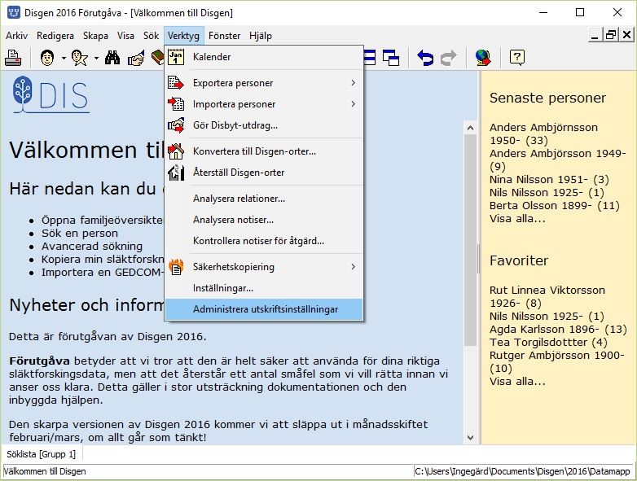The width and height of the screenshot is (637, 481).
Task: Click scrollbar down arrow in welcome page
Action: point(471,437)
